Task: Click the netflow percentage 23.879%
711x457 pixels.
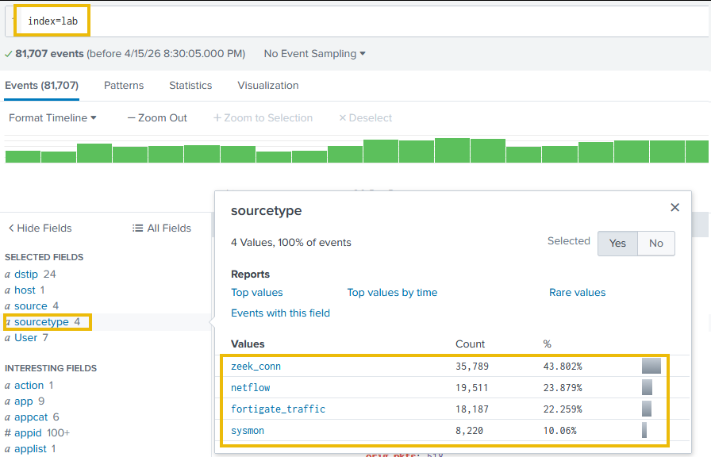Action: [x=563, y=388]
